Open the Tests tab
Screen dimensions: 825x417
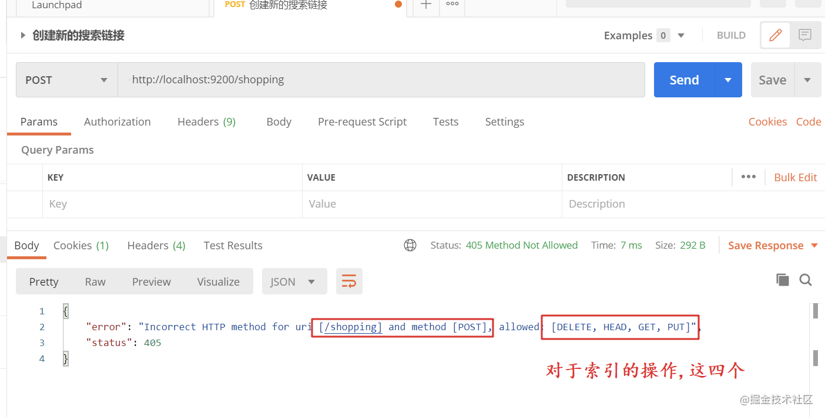pyautogui.click(x=445, y=121)
